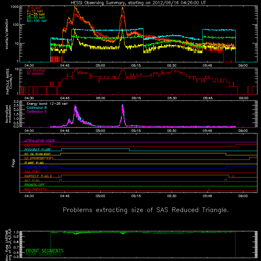261x261 pixels.
Task: Click the SC_TRANSMITTER flag label
Action: pyautogui.click(x=38, y=159)
